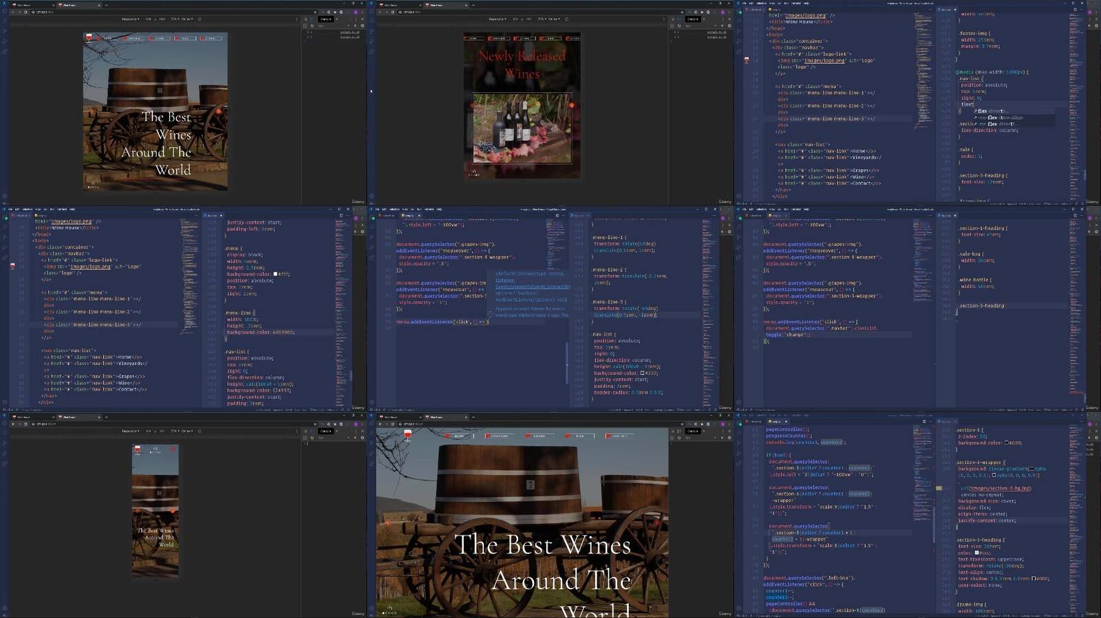Open 75% zoom dropdown above square wagon preview
This screenshot has height=618, width=1101.
pos(175,19)
